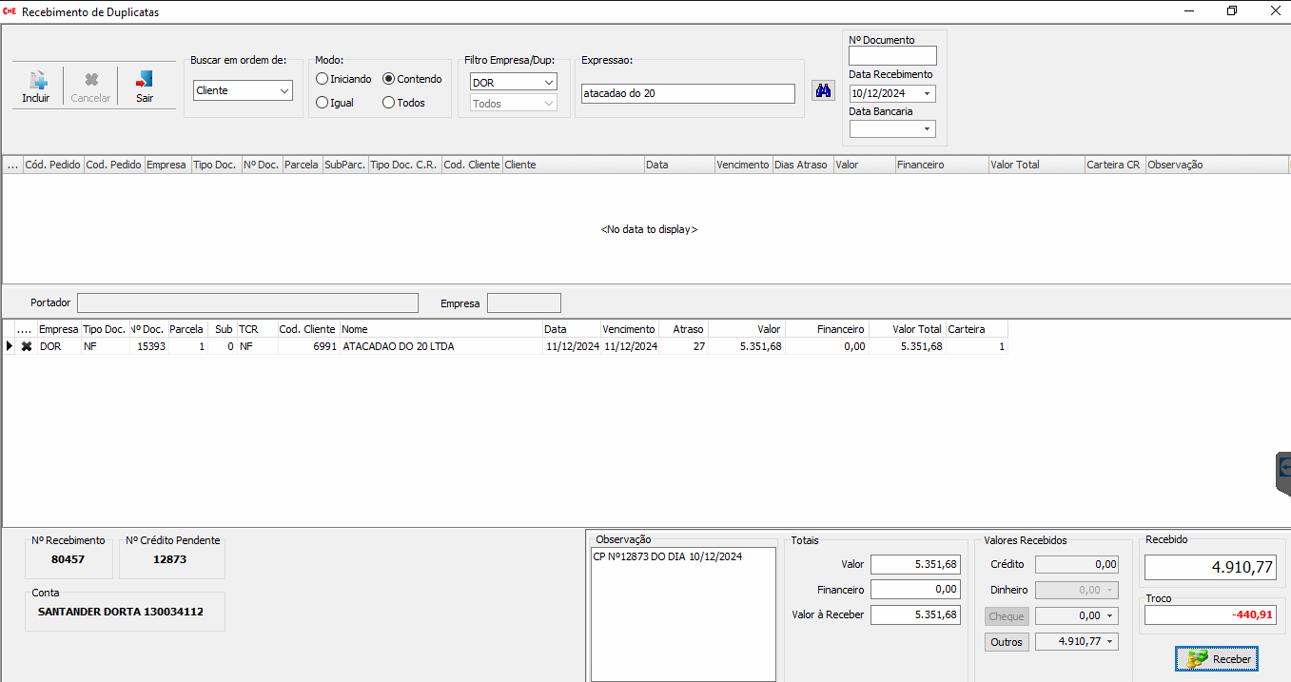Click the side panel tab on the right edge
Viewport: 1291px width, 682px height.
tap(1282, 473)
